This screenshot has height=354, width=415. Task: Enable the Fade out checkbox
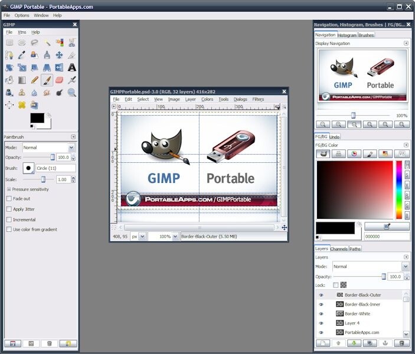(x=9, y=199)
